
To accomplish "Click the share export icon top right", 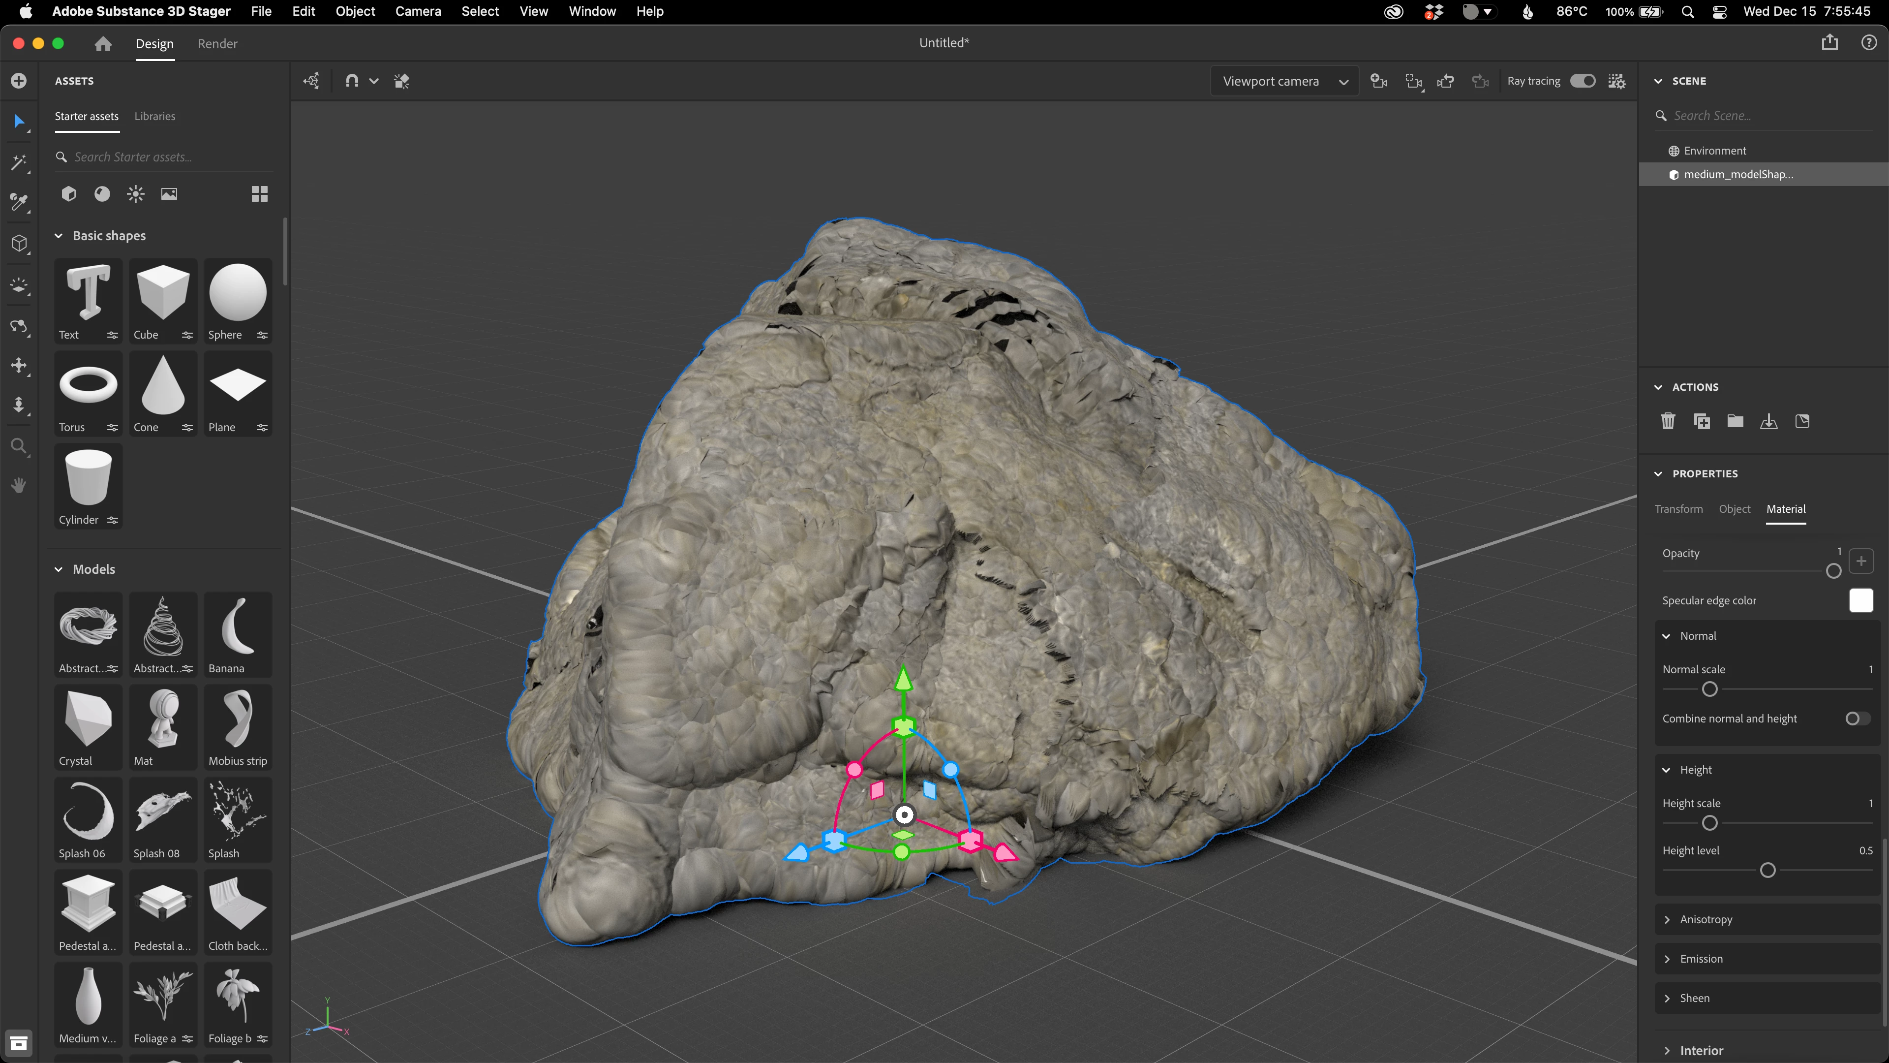I will tap(1829, 42).
